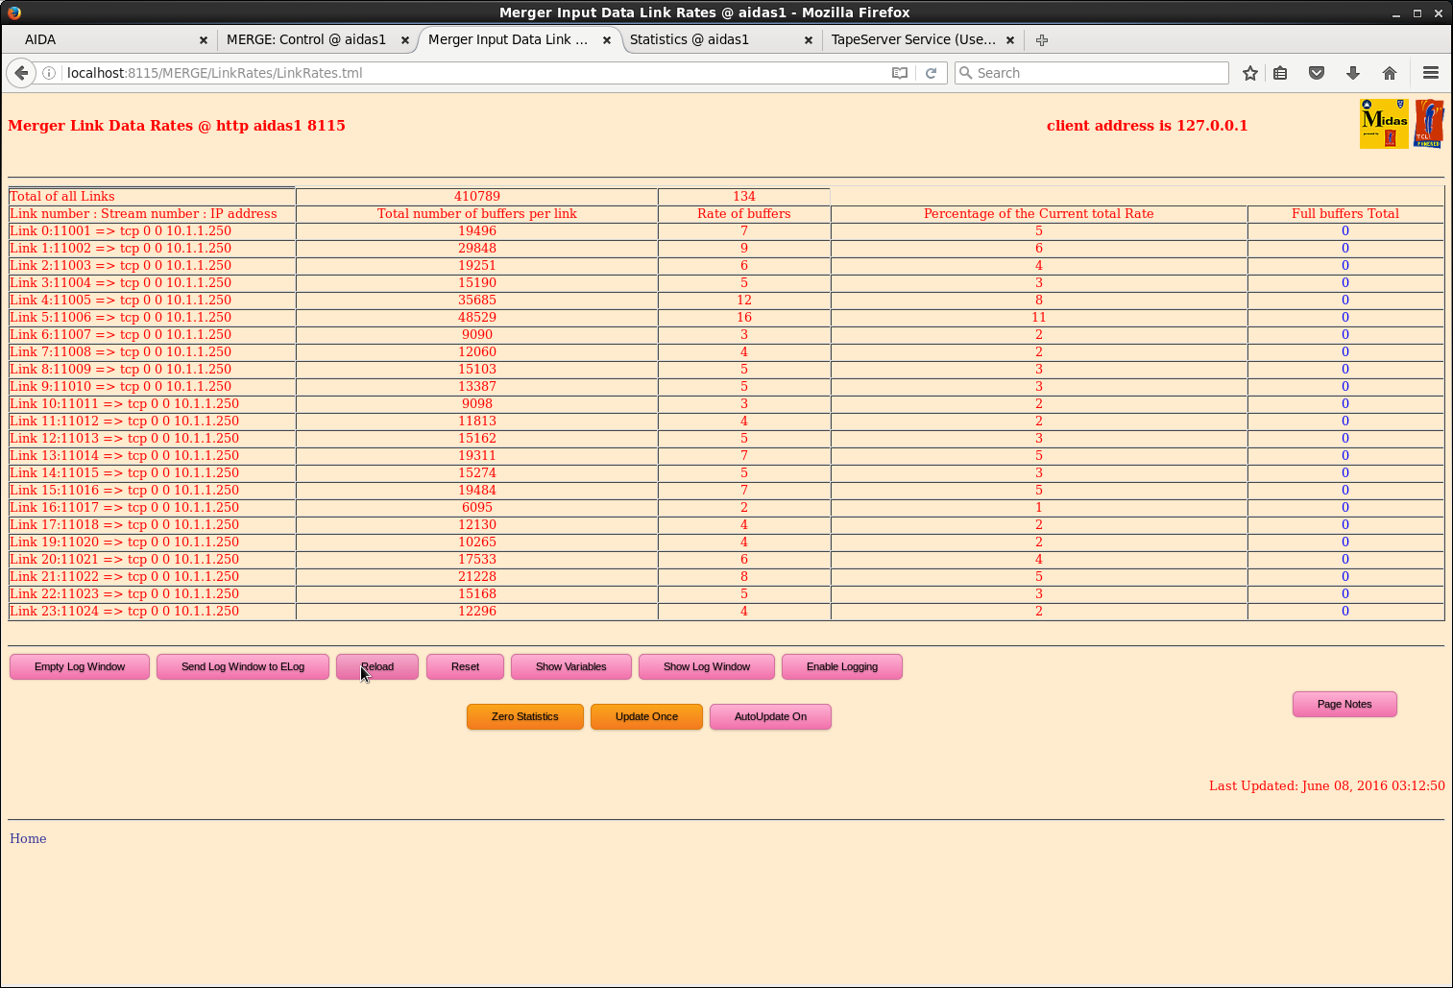Viewport: 1453px width, 988px height.
Task: Click total buffers value 410789
Action: point(477,196)
